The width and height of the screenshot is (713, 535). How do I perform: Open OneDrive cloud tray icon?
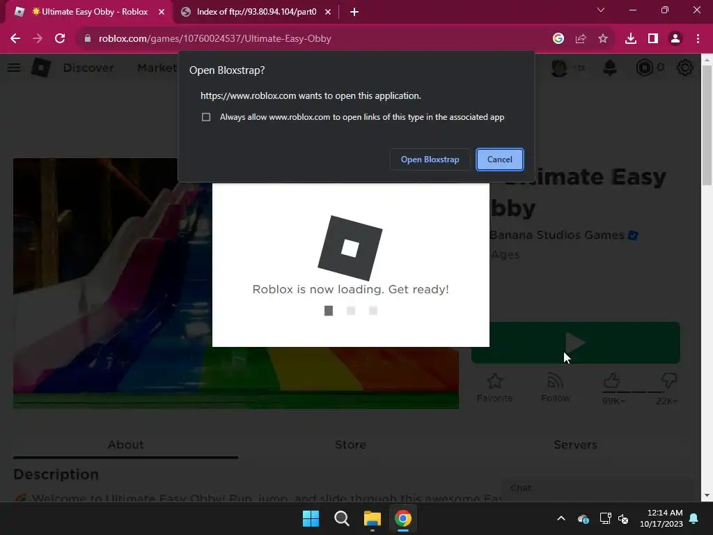point(583,518)
